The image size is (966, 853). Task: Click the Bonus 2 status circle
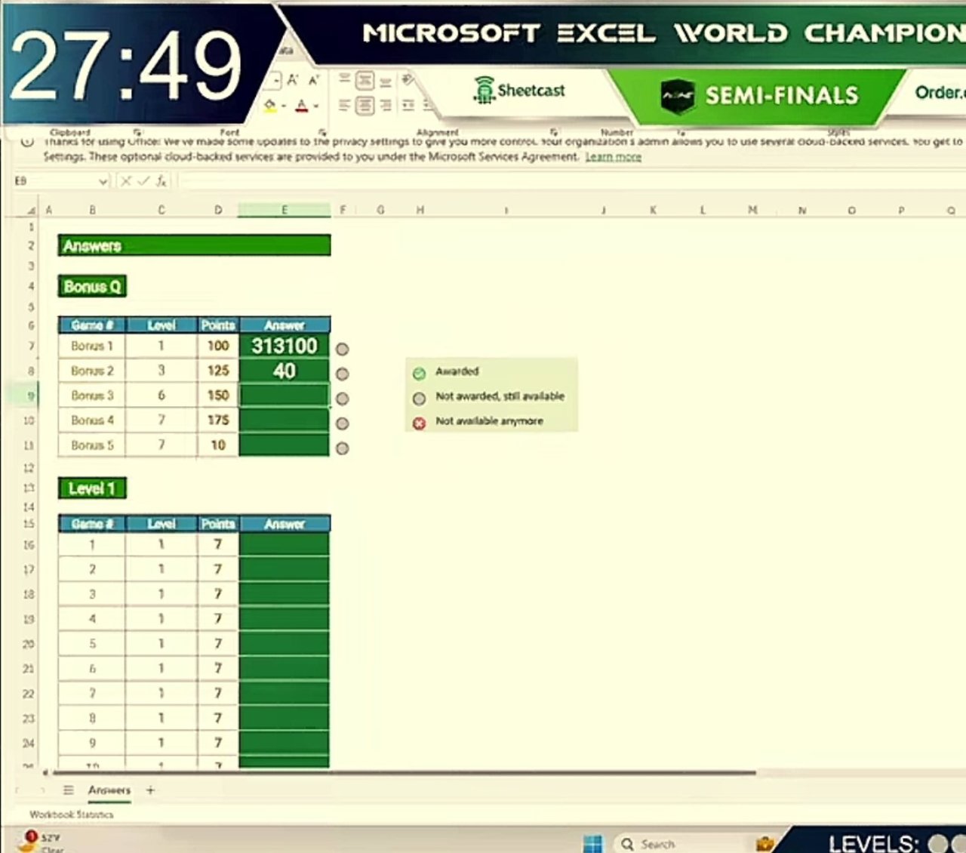pos(343,374)
